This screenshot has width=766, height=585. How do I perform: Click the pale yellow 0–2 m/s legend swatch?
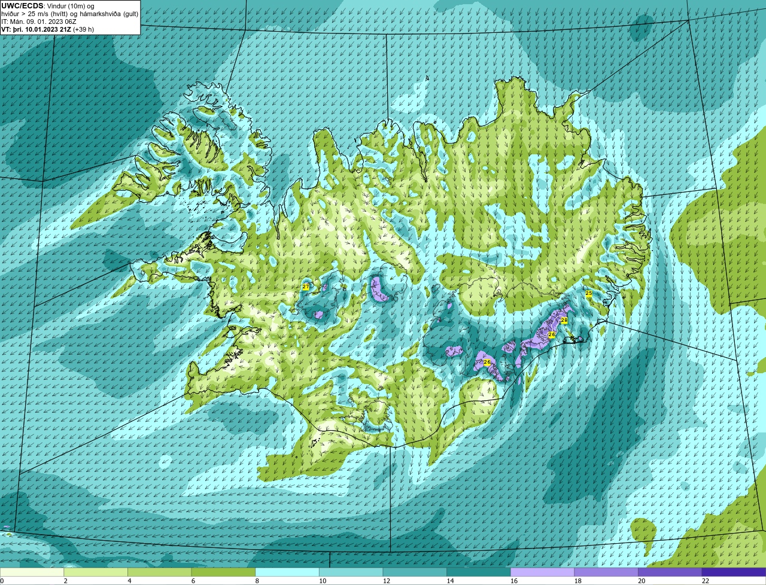point(32,572)
